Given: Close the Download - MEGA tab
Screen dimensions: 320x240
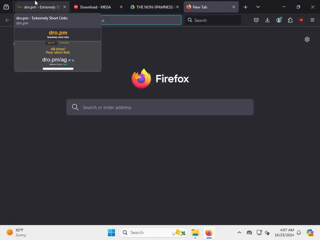Looking at the screenshot, I should (x=121, y=7).
